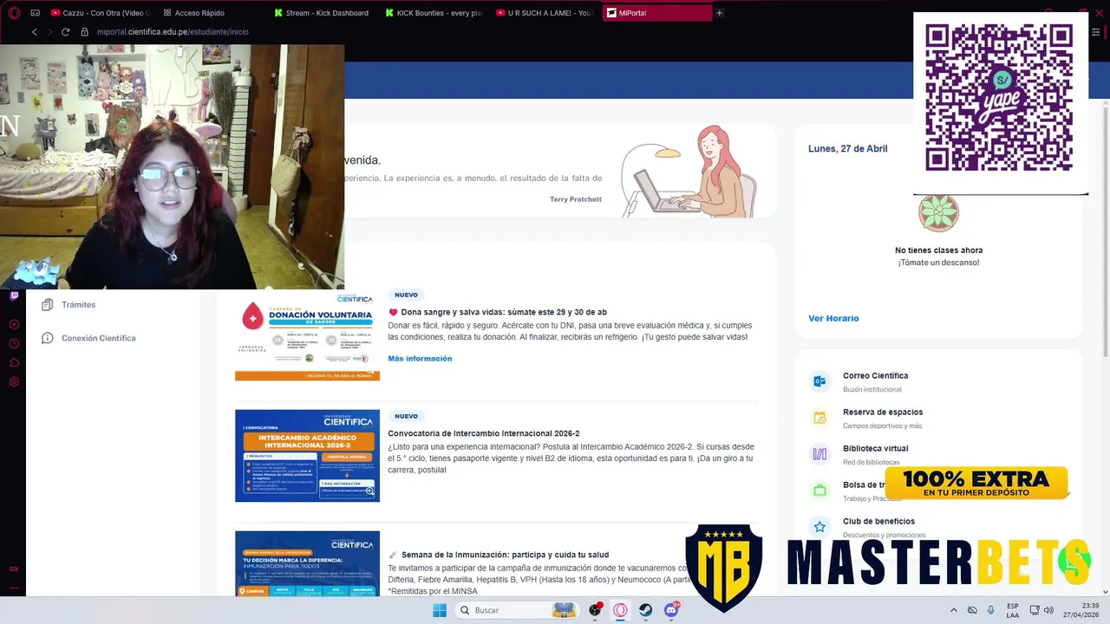Click the GX Control icon in sidebar

14,569
